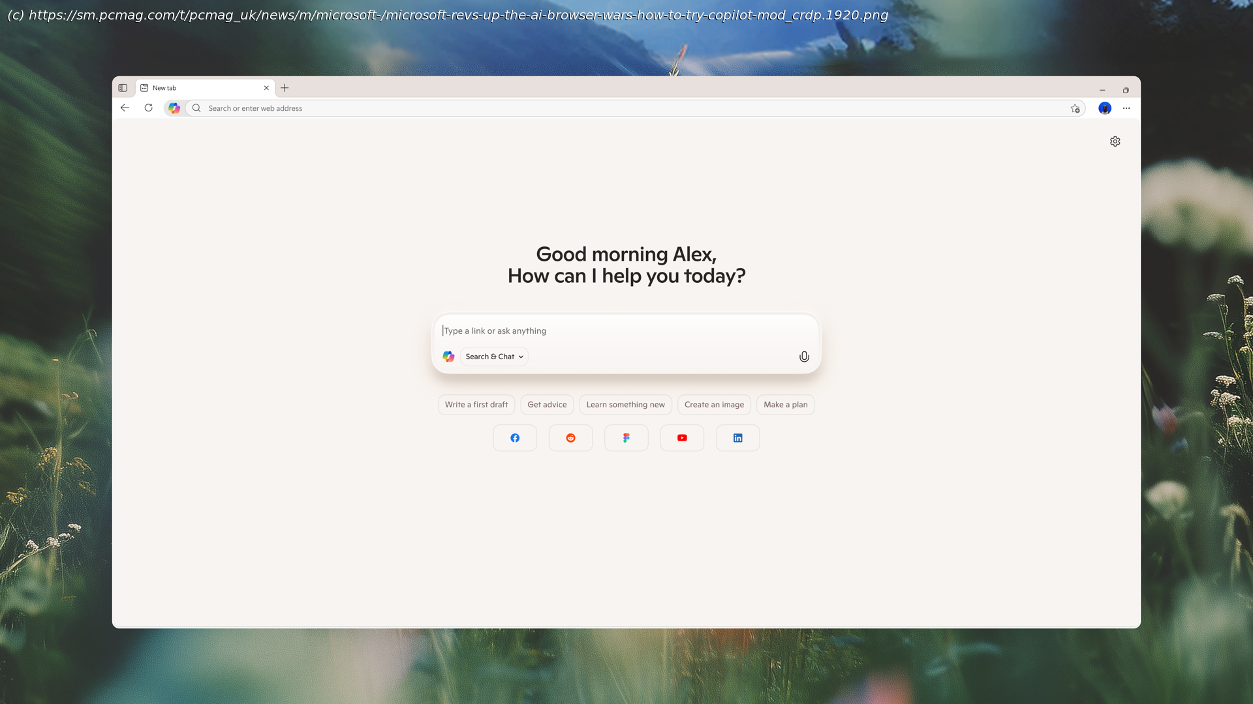Add a new tab with plus button
The height and width of the screenshot is (704, 1253).
285,88
